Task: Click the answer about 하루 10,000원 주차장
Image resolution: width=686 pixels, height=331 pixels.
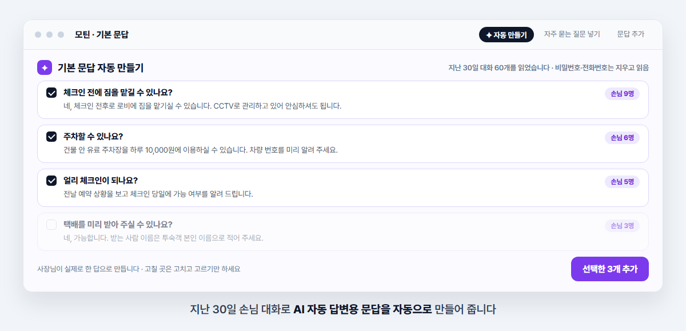Action: (201, 150)
